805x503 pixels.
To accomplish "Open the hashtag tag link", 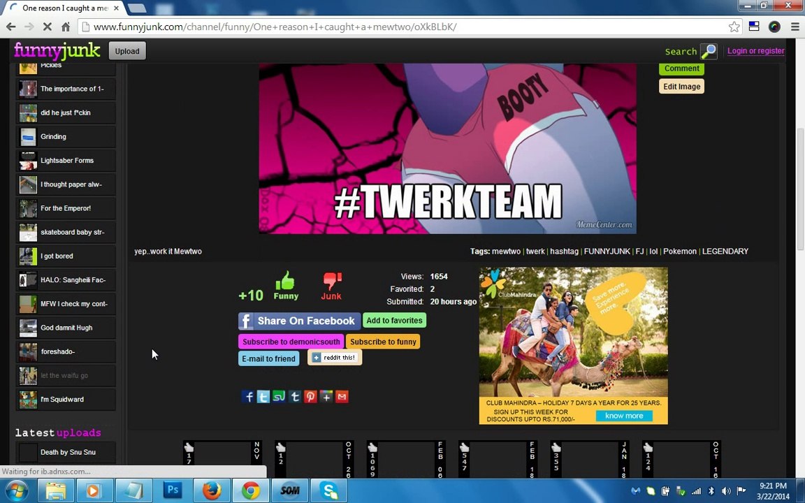I will click(564, 251).
